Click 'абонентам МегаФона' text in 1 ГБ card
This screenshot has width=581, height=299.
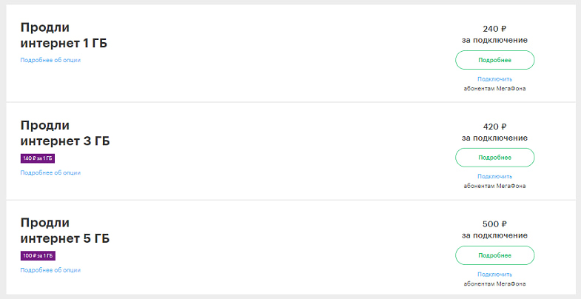494,89
